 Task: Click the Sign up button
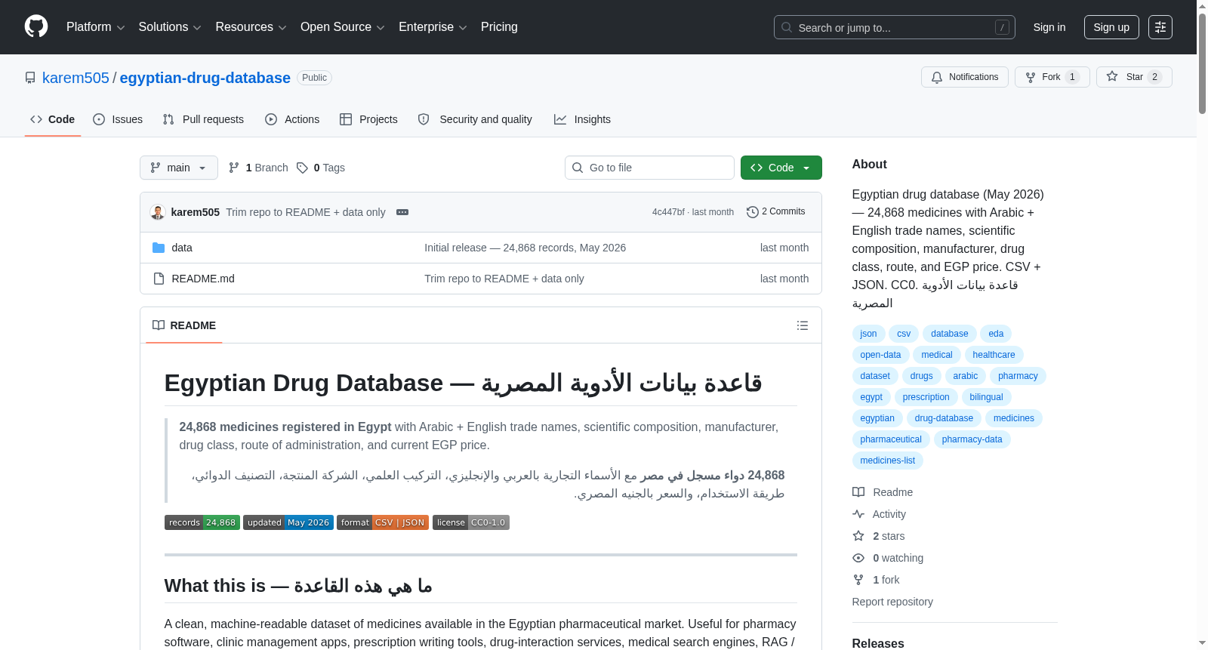[1111, 27]
